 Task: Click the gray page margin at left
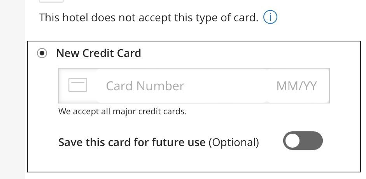12,89
